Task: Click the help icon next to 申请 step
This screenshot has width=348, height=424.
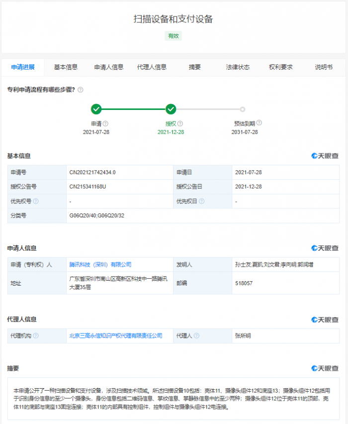Action: coord(105,123)
